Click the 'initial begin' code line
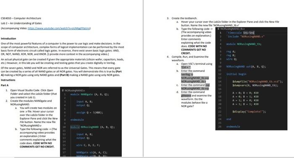Image resolution: width=294 pixels, height=158 pixels. [236, 74]
